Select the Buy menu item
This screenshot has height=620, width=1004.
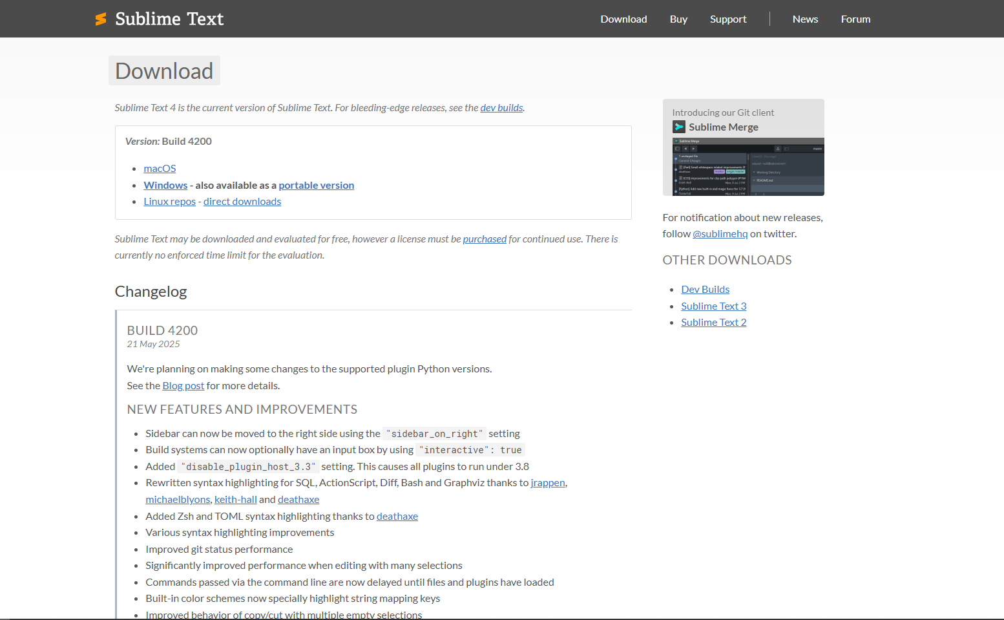[x=678, y=19]
